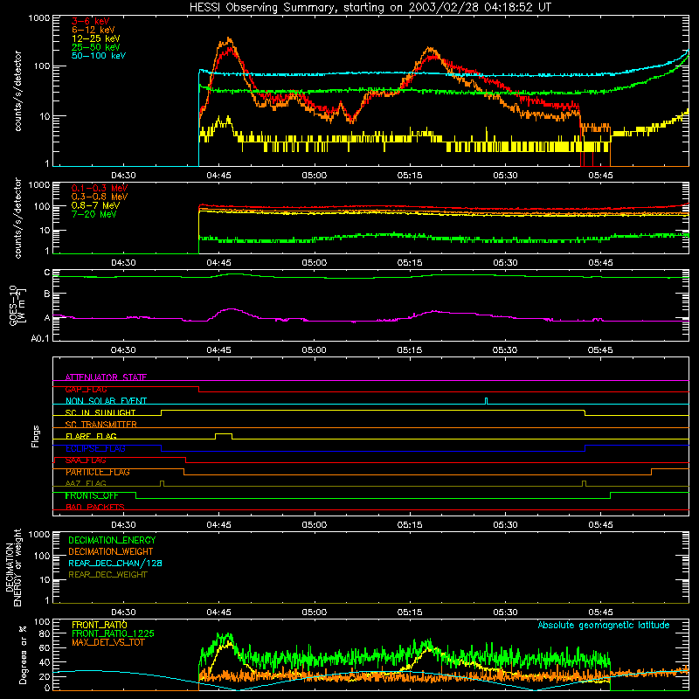Image resolution: width=699 pixels, height=699 pixels.
Task: Click the magenta GOES curve bump near 04:47
Action: (x=231, y=309)
